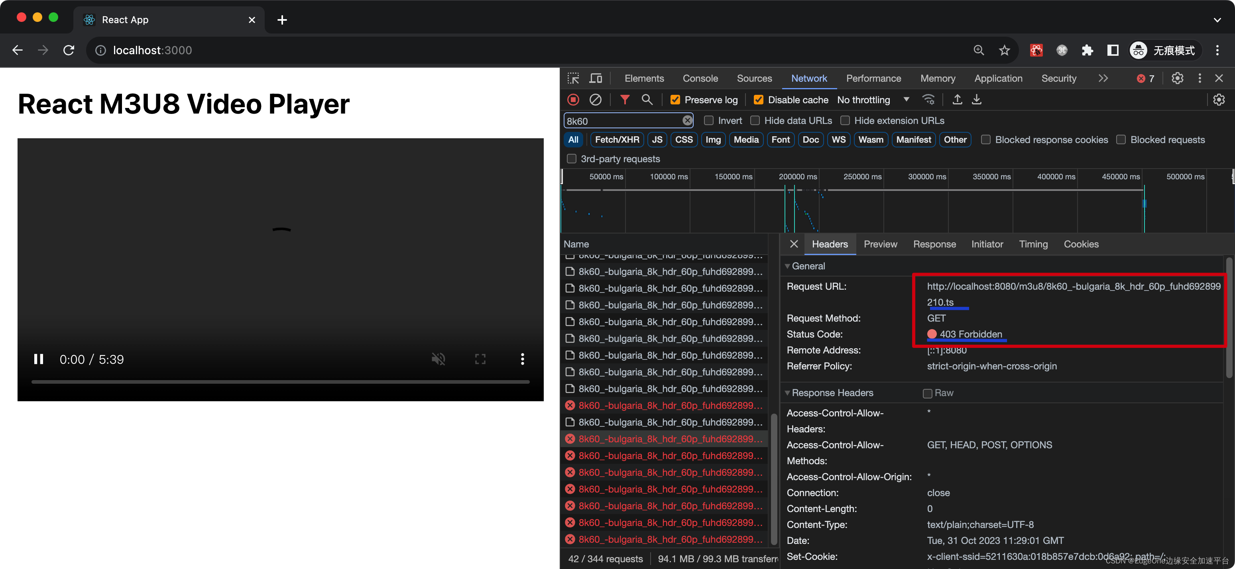Bookmark this page with the star icon
The height and width of the screenshot is (569, 1235).
[x=1005, y=50]
